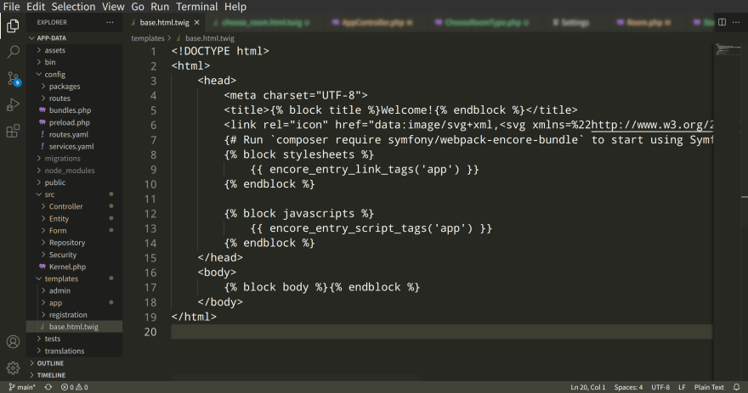Click templates in the breadcrumb
748x393 pixels.
pos(147,38)
